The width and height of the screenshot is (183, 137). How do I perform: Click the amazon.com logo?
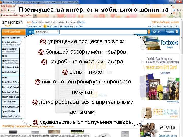(x=12, y=23)
